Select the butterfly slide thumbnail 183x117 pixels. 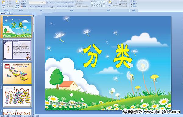click(17, 73)
